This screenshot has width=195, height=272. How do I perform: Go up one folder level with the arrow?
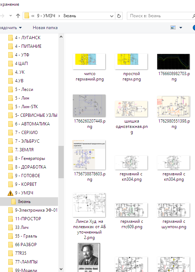click(x=18, y=16)
